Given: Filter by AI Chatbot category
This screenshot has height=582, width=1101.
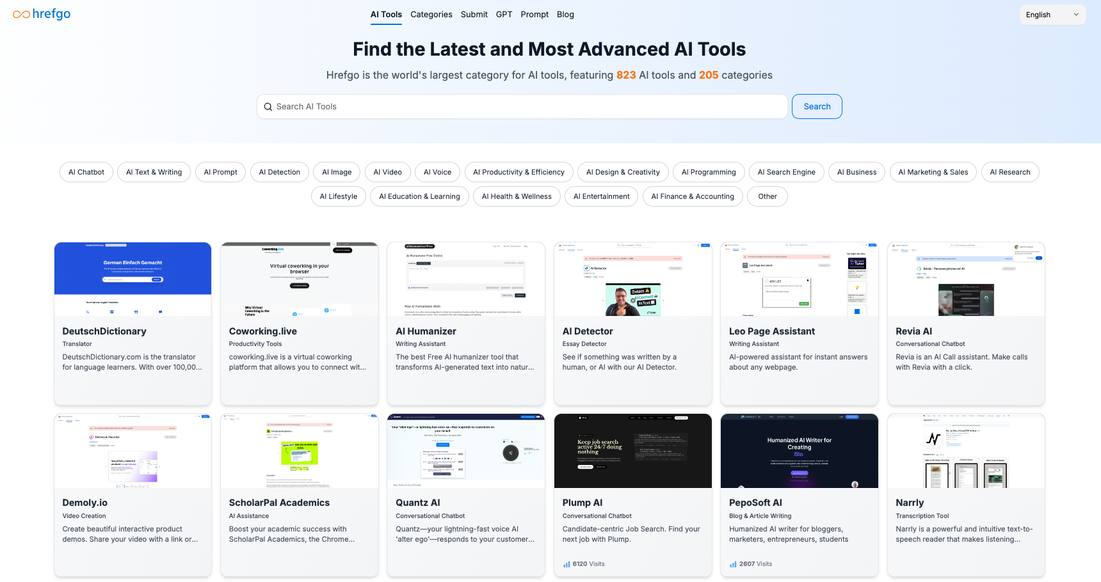Looking at the screenshot, I should (x=86, y=172).
